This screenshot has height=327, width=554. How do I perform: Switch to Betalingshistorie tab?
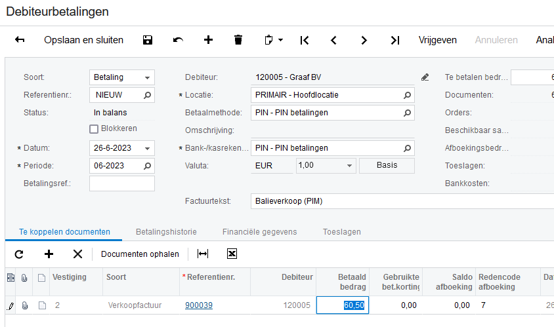[166, 232]
